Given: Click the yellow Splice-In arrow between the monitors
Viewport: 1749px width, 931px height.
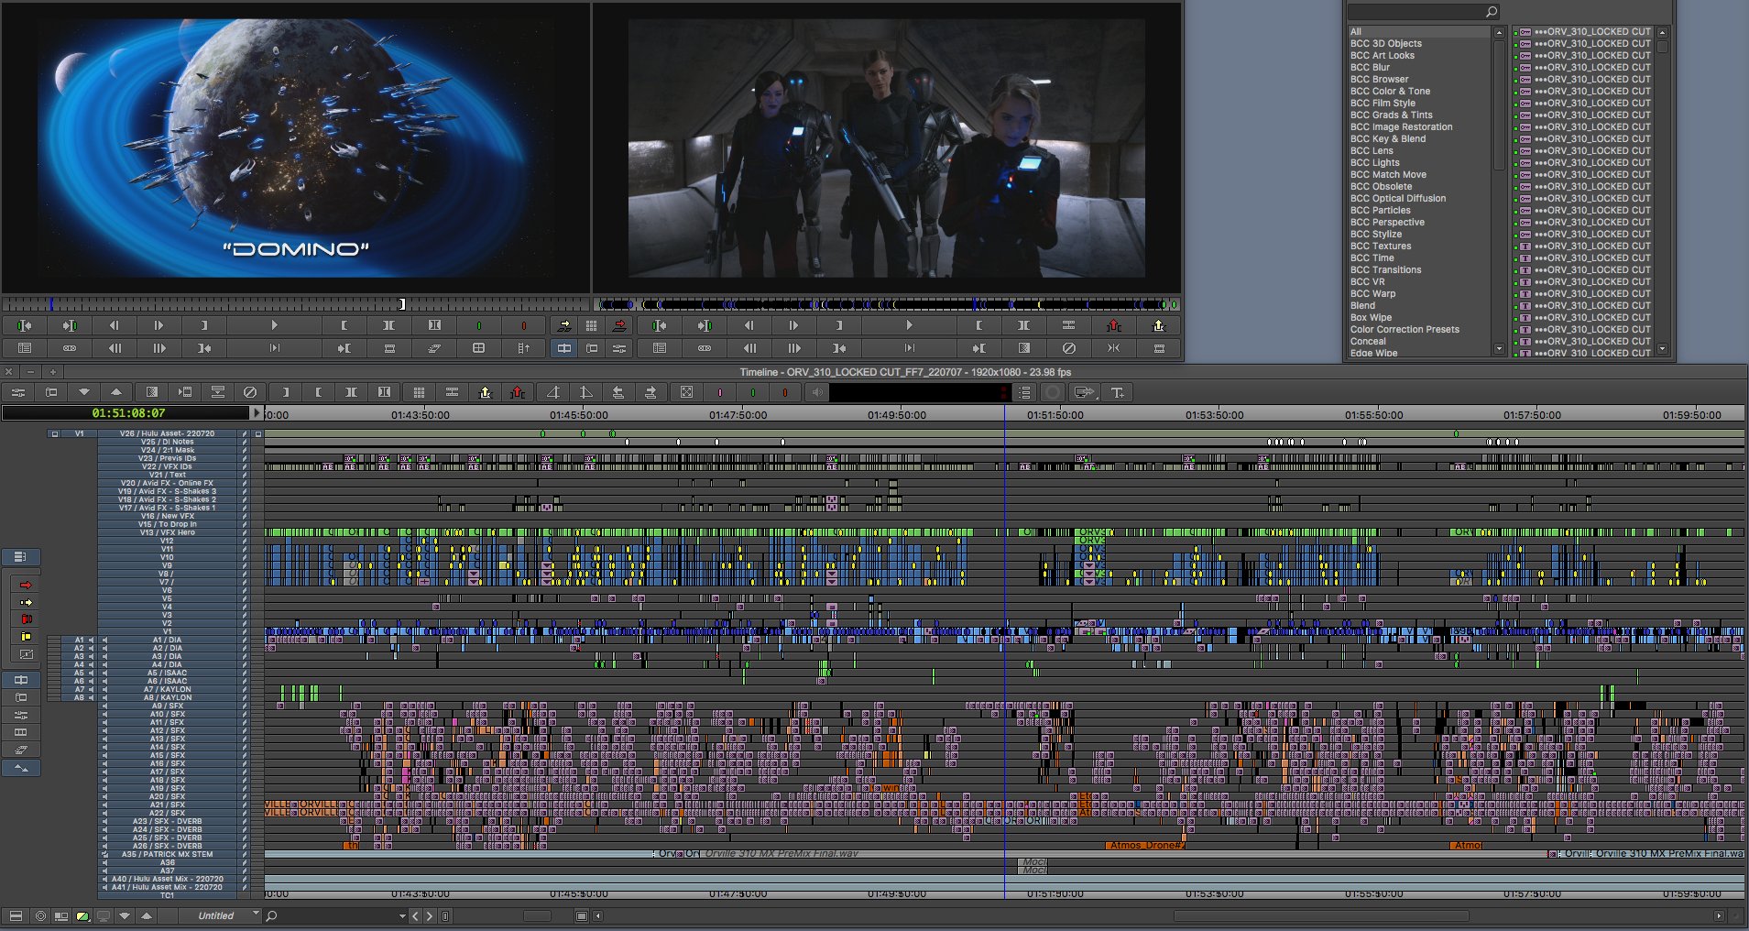Looking at the screenshot, I should pyautogui.click(x=564, y=325).
